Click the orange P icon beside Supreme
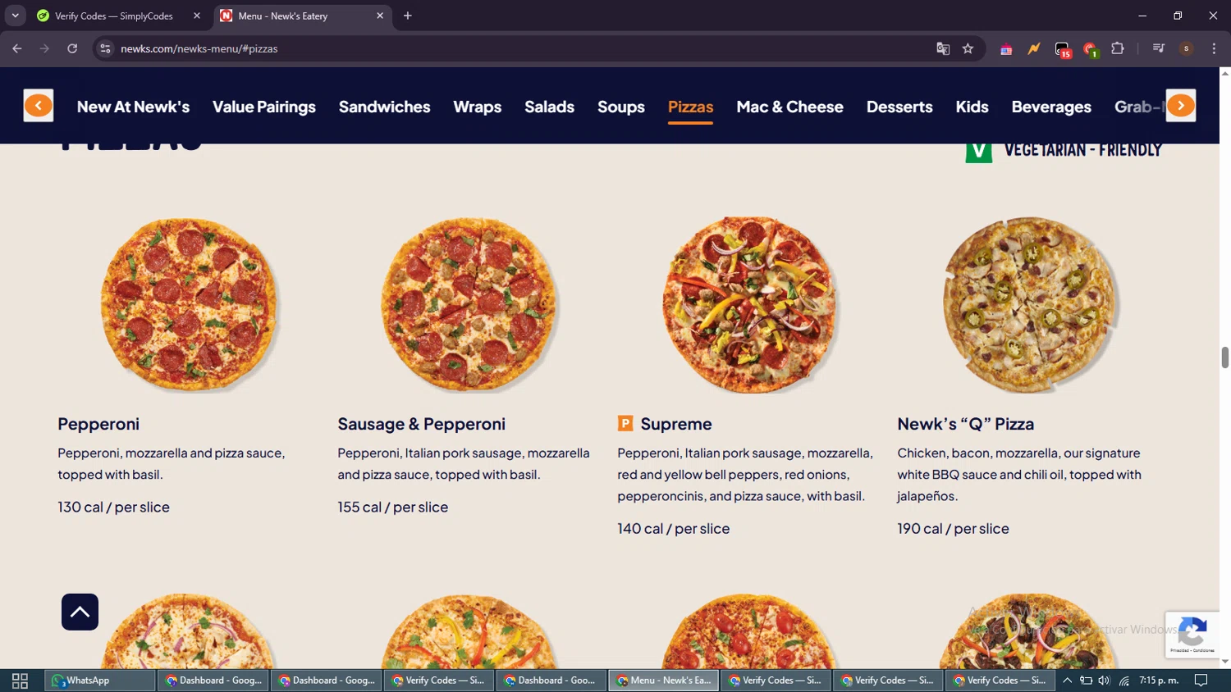This screenshot has width=1231, height=692. (x=625, y=424)
